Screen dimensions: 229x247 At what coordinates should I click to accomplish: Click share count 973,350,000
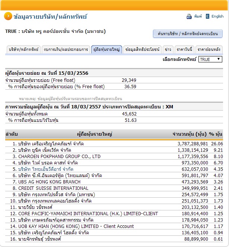pyautogui.click(x=195, y=163)
